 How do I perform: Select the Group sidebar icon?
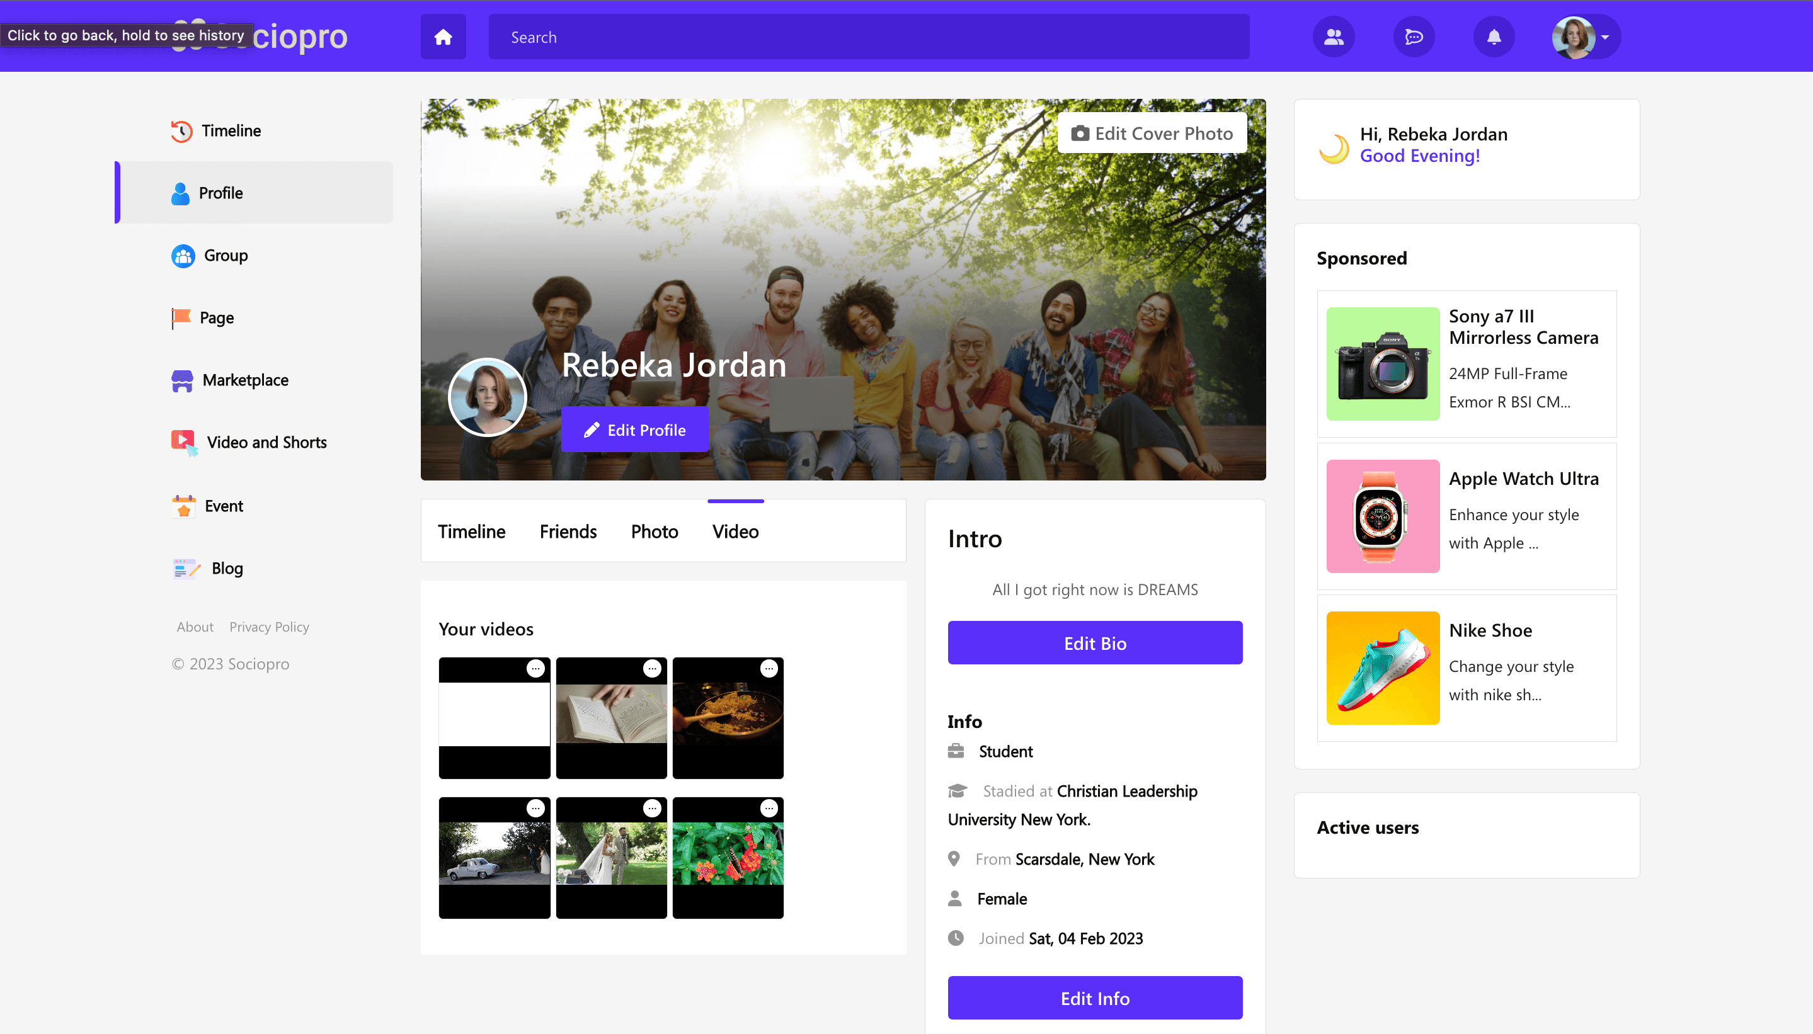(183, 255)
